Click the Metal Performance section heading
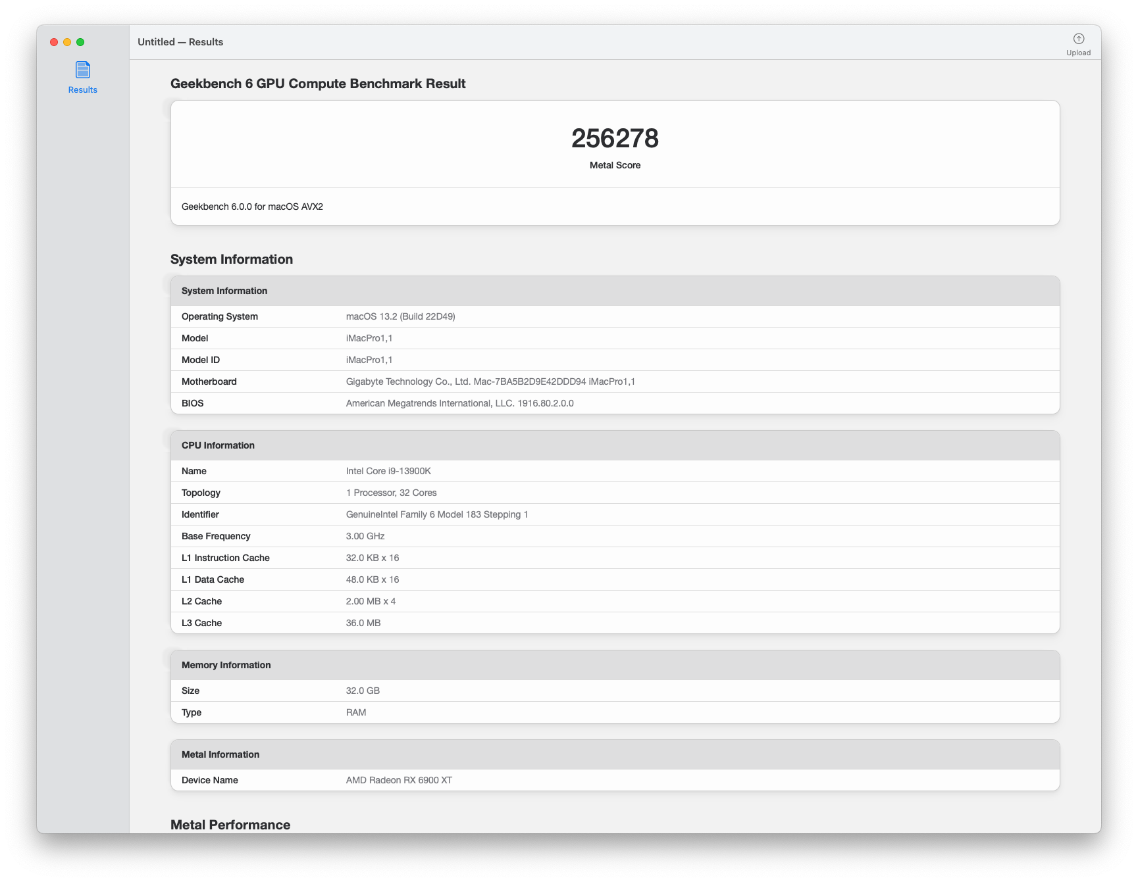The height and width of the screenshot is (882, 1138). click(230, 825)
